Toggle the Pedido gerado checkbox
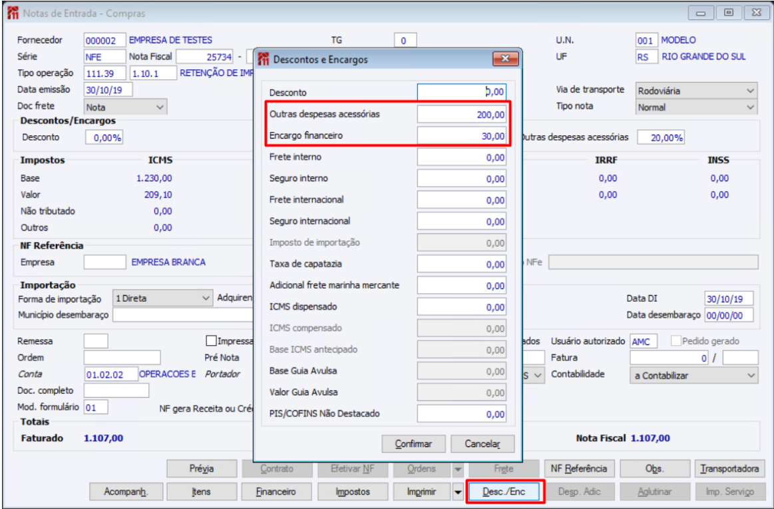 676,341
